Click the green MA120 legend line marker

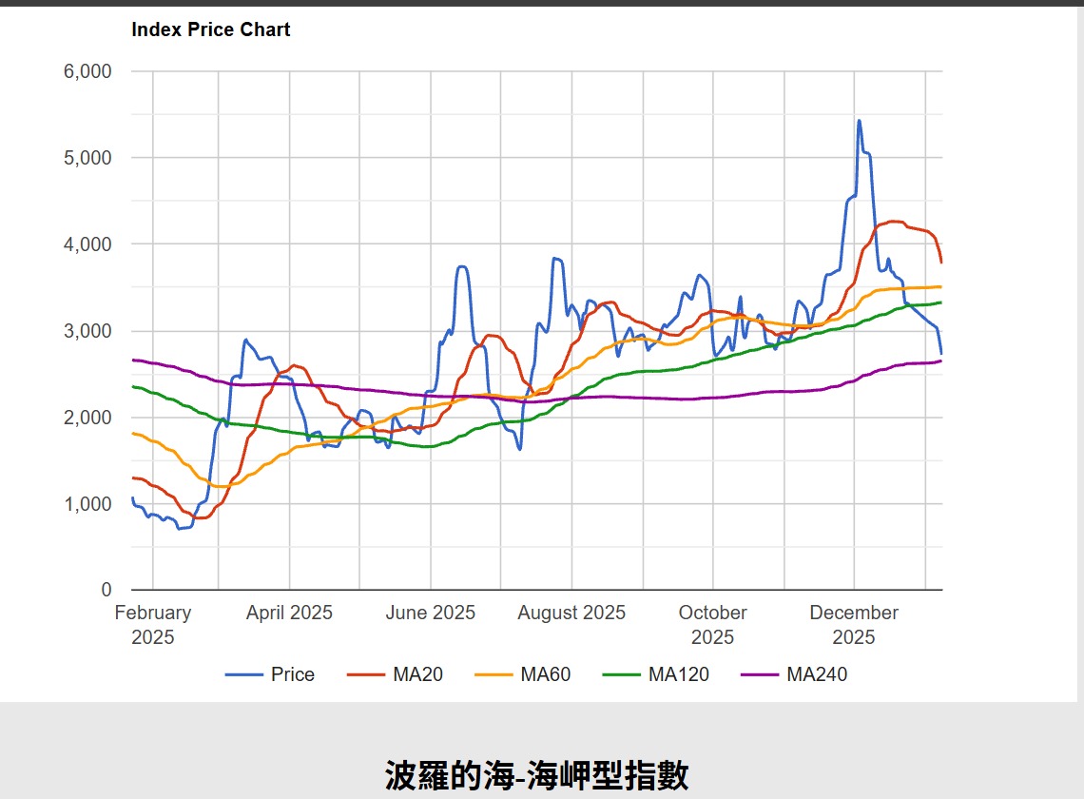[622, 674]
